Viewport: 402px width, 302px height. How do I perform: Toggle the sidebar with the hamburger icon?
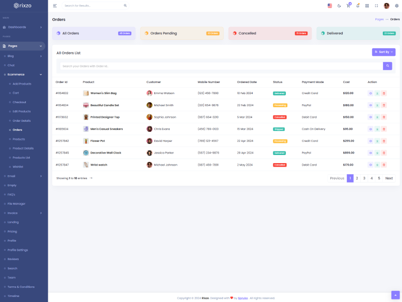coord(55,6)
